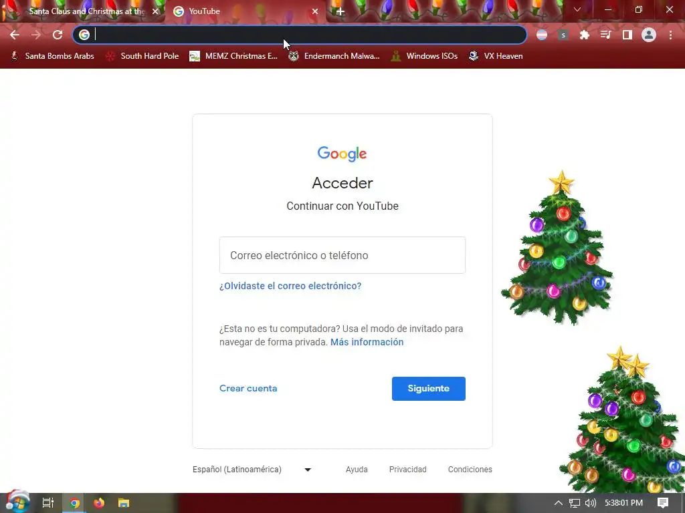Toggle the browser side panel icon
Screen dimensions: 685x513
pos(627,35)
